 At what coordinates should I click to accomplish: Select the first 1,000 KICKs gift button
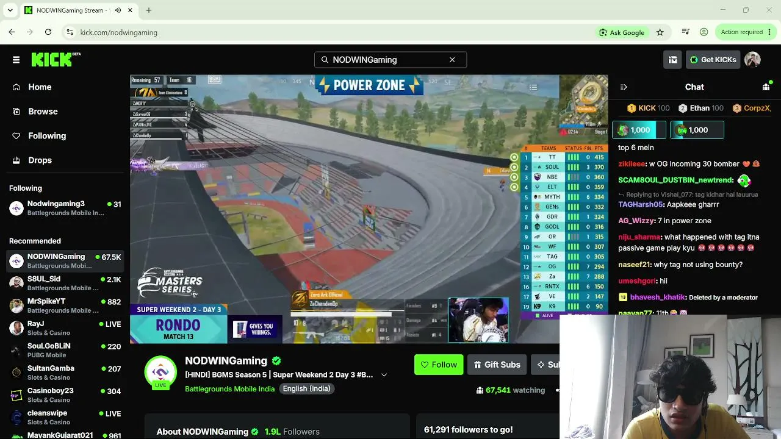pyautogui.click(x=639, y=130)
